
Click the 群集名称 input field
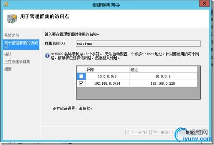click(138, 43)
